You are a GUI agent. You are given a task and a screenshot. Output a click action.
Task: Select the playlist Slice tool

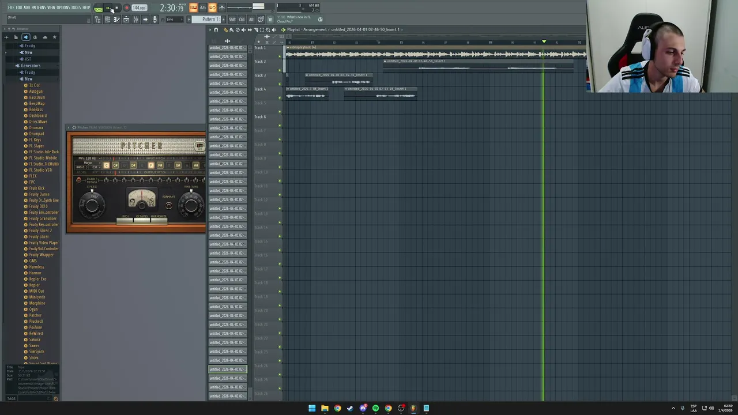pyautogui.click(x=256, y=29)
